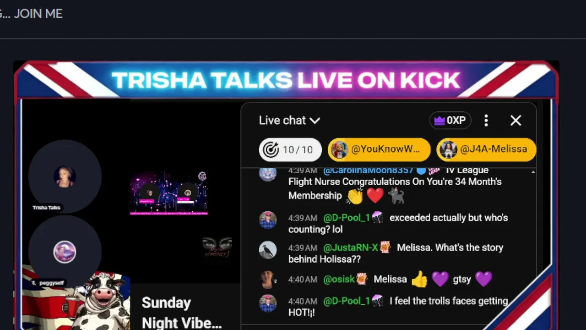Select the @YouKnowW... highlighted member chip
This screenshot has height=330, width=586.
[x=379, y=149]
